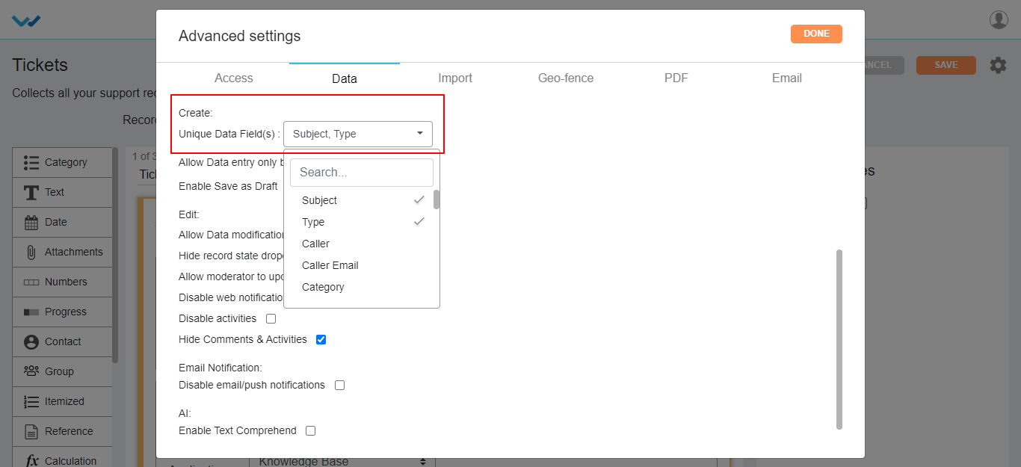
Task: Click in the dropdown Search field
Action: [362, 173]
